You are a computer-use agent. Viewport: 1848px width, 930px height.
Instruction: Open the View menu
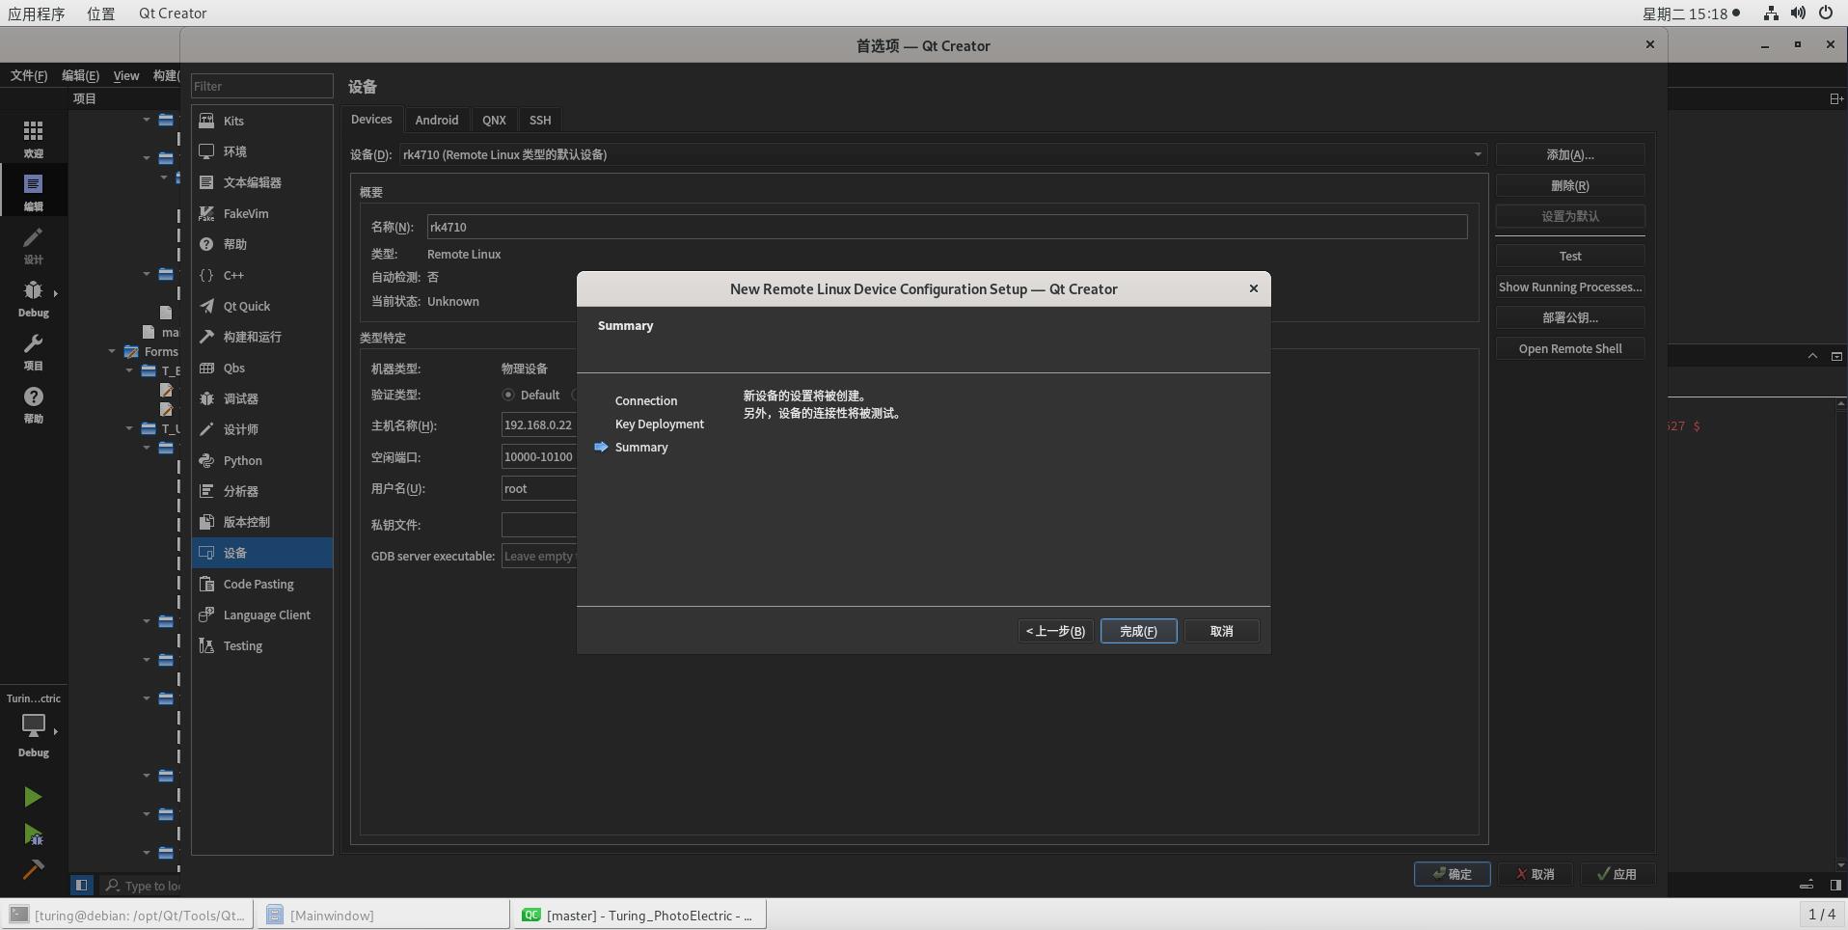[x=126, y=75]
